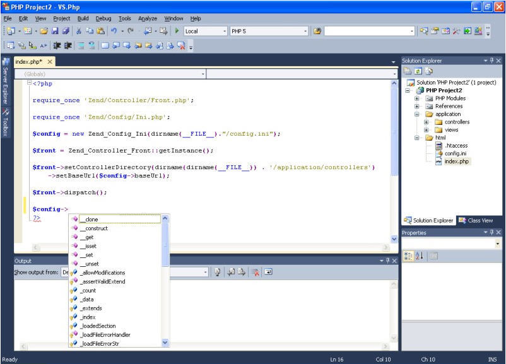Click the Navigate Backward icon

click(x=148, y=31)
